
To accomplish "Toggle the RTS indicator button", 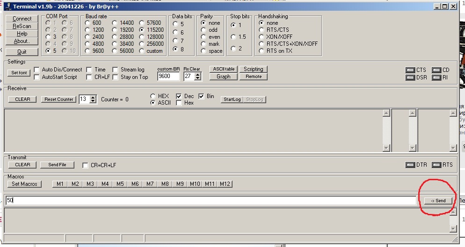I will tap(436, 165).
